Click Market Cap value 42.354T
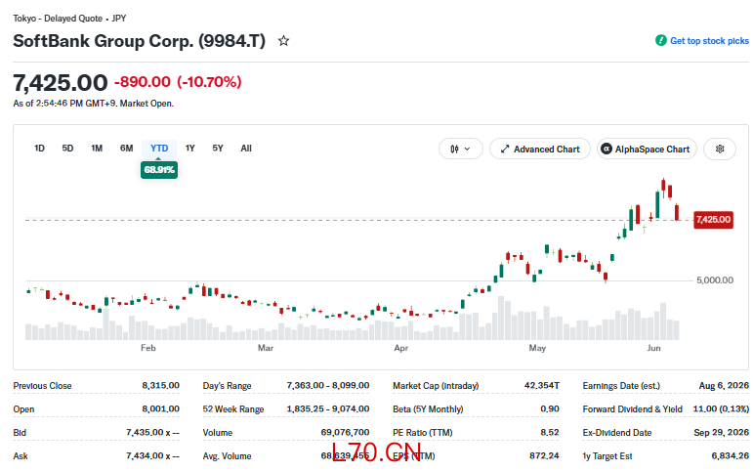Viewport: 753px width, 472px height. [x=541, y=385]
